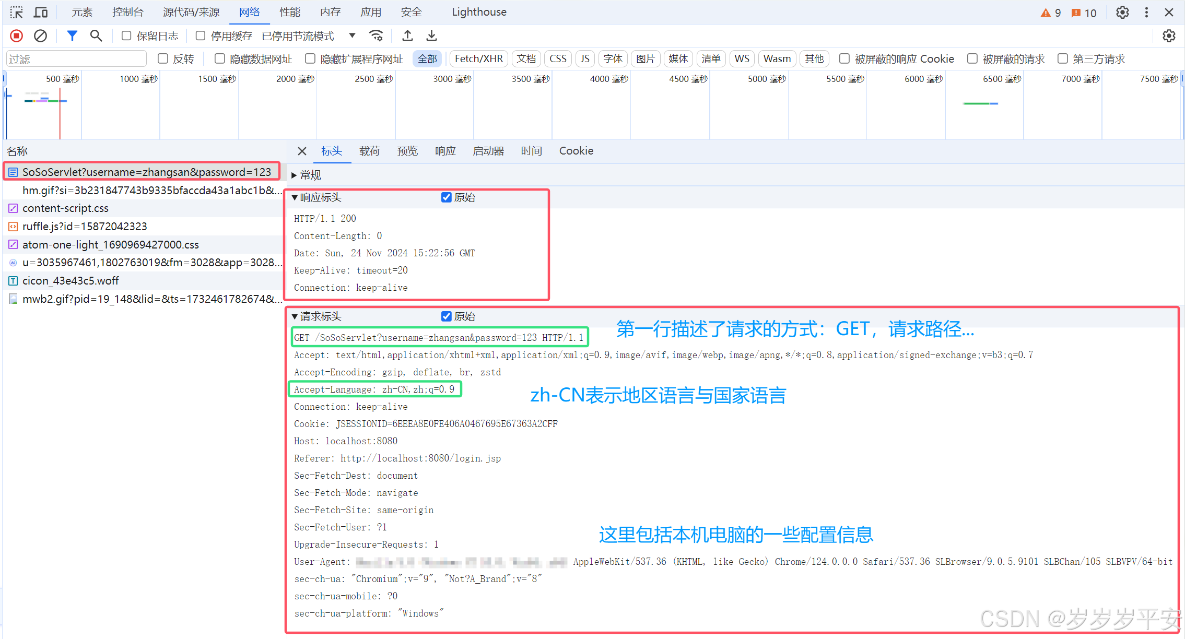Viewport: 1185px width, 639px height.
Task: Open the Timing details tab
Action: coord(531,151)
